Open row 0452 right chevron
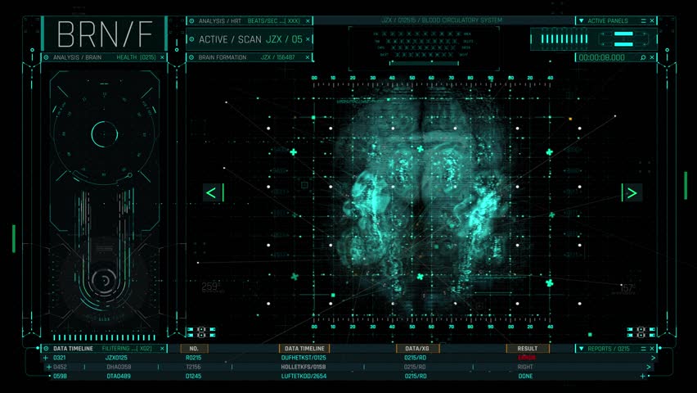Viewport: 697px width, 393px height. click(x=649, y=367)
